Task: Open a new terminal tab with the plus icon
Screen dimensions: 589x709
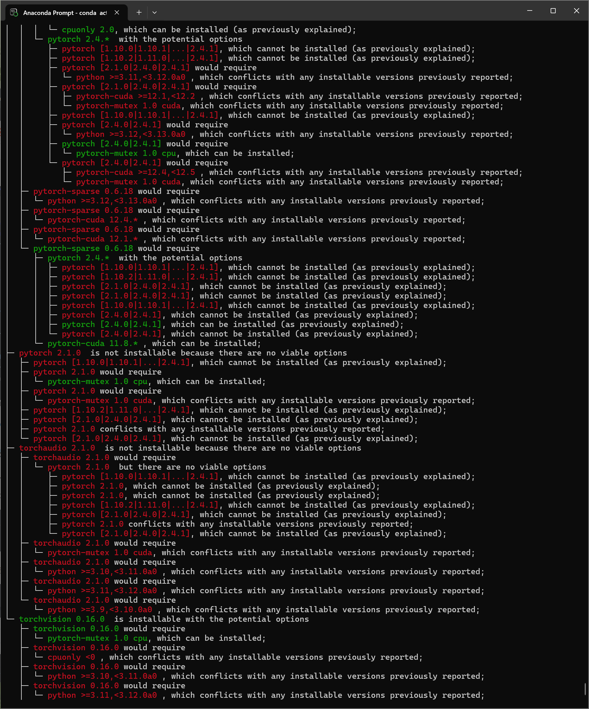Action: coord(139,12)
